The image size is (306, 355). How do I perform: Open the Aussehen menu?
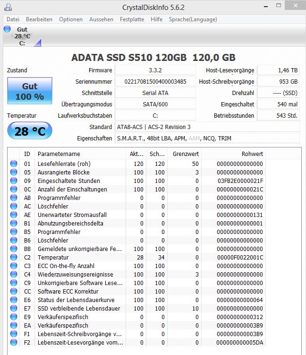[x=101, y=19]
